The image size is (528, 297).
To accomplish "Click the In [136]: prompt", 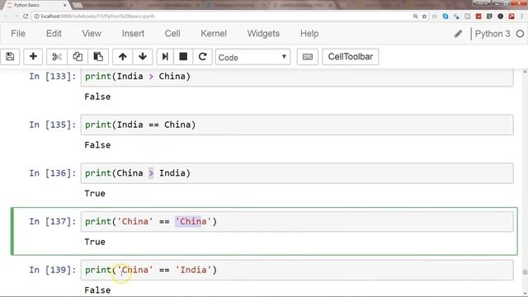I will coord(53,173).
